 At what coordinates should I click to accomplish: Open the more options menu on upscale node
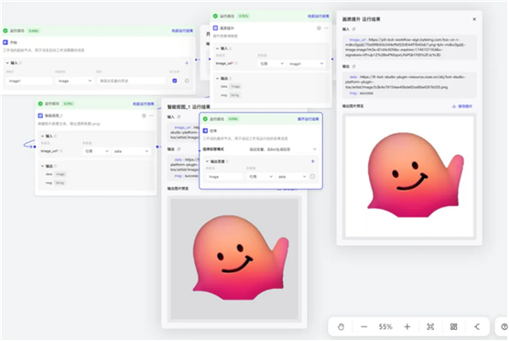coord(326,27)
